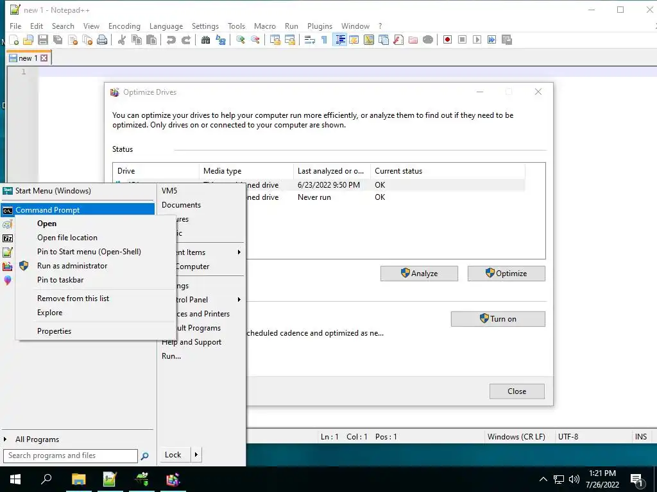
Task: Click the Close button in Optimize Drives dialog
Action: pyautogui.click(x=517, y=391)
